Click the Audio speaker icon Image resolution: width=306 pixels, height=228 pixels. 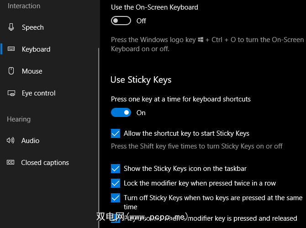(x=11, y=141)
